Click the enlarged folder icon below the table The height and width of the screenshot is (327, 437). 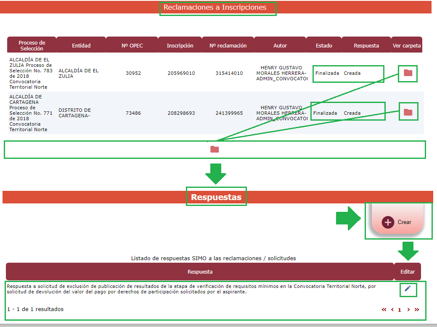[215, 149]
